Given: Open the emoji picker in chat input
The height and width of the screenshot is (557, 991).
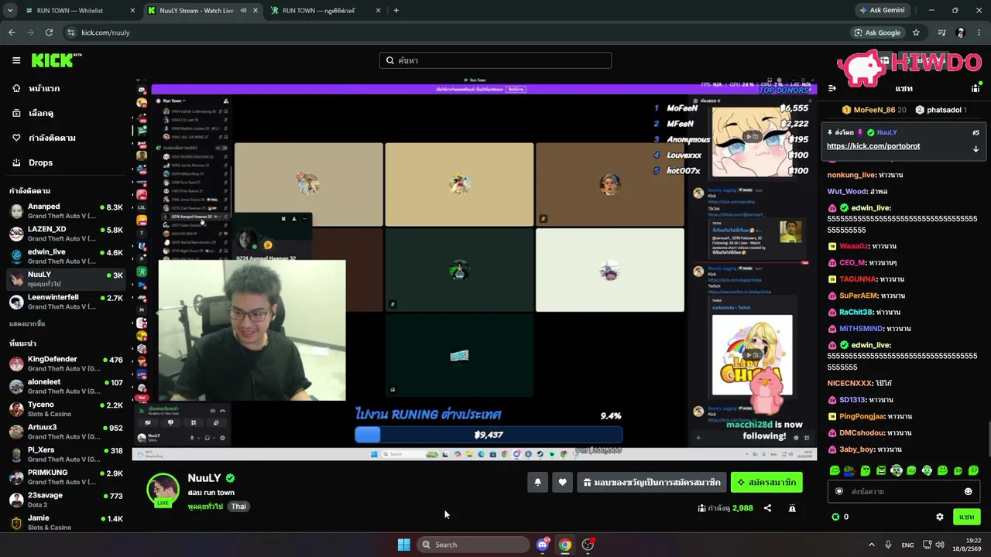Looking at the screenshot, I should tap(968, 491).
